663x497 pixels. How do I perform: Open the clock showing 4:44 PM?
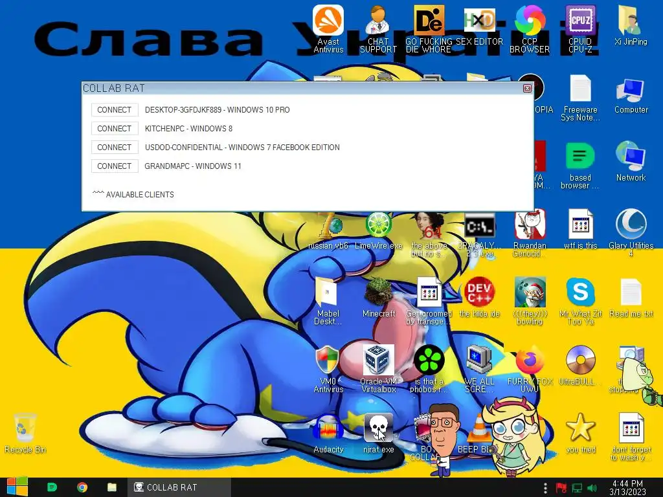[x=627, y=487]
